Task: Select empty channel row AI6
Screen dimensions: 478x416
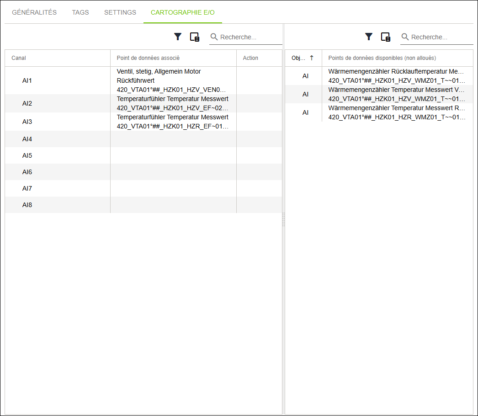Action: (x=143, y=172)
